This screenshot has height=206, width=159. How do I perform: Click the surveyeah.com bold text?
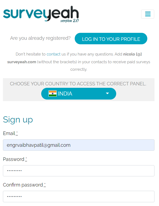(22, 62)
